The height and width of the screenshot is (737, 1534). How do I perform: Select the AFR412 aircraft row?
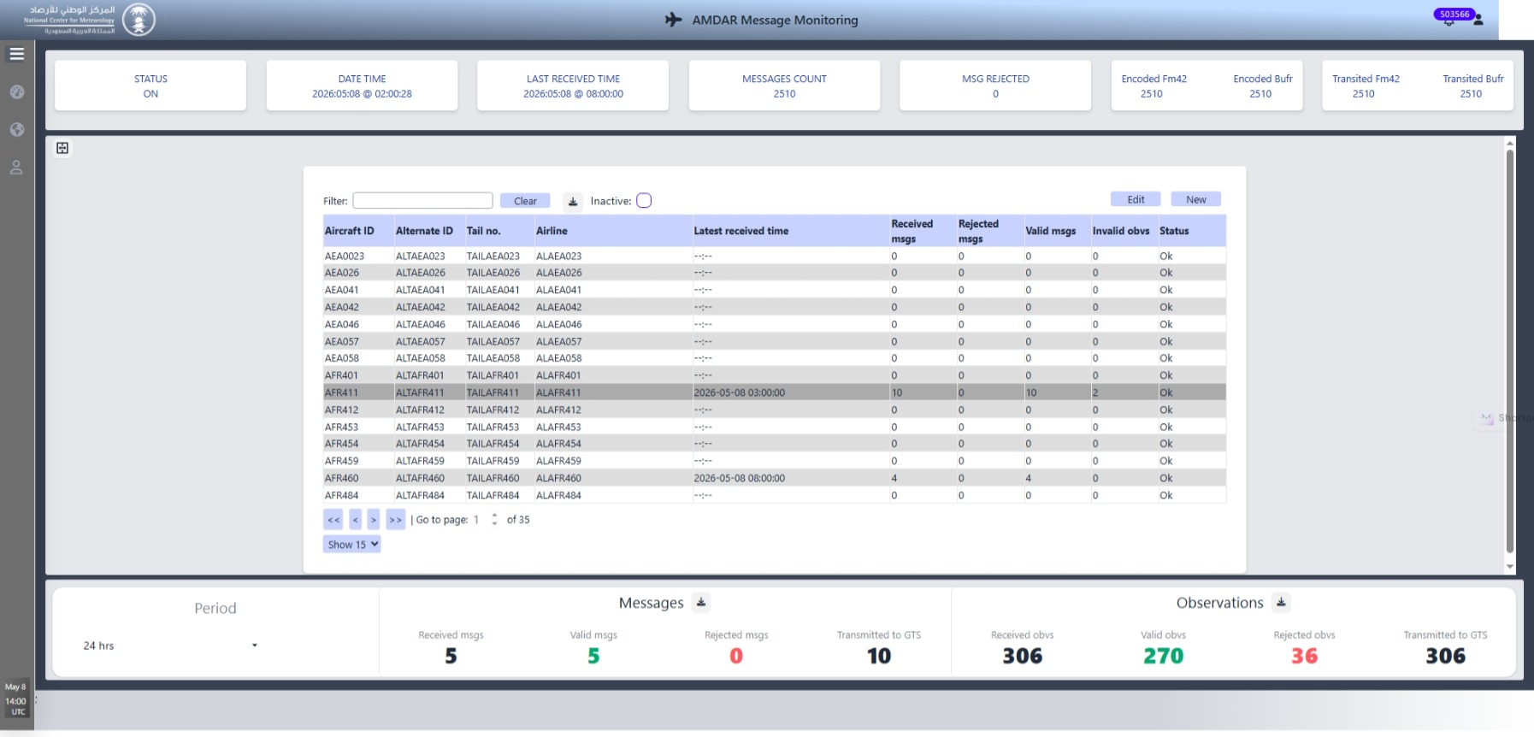774,410
